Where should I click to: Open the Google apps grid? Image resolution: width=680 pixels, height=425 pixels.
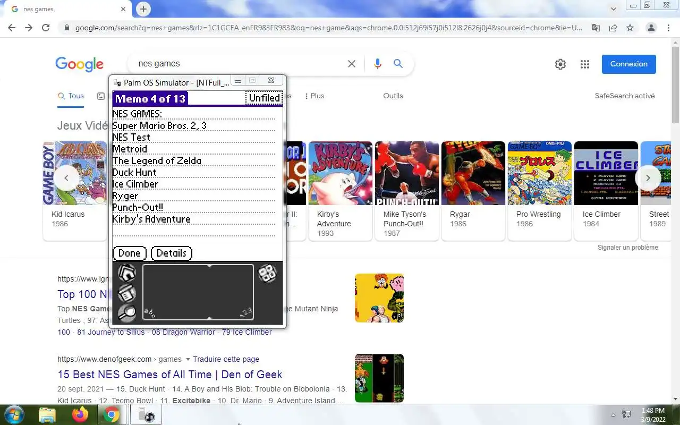(585, 64)
